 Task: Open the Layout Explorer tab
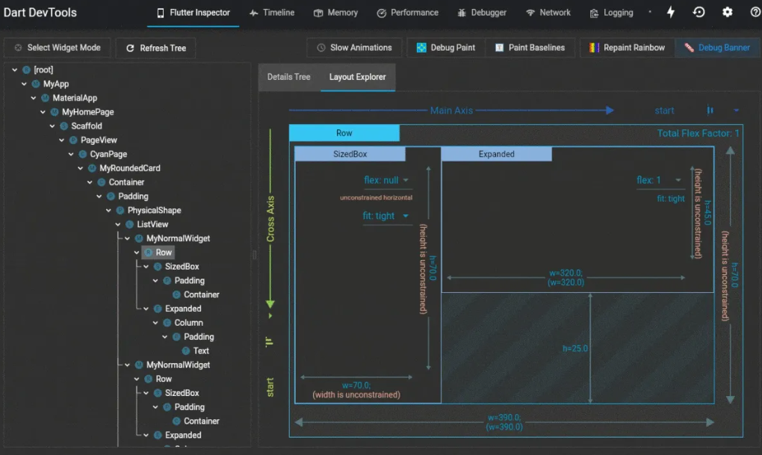358,77
